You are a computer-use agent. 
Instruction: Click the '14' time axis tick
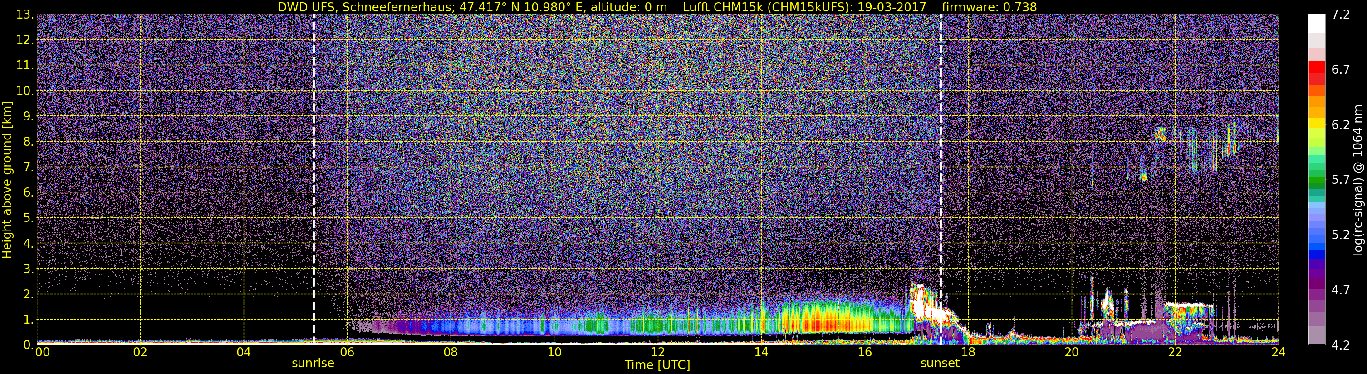click(761, 352)
